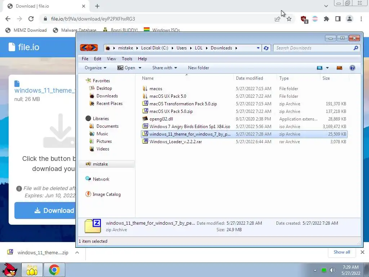Open the Edit menu
The height and width of the screenshot is (277, 369).
click(97, 59)
